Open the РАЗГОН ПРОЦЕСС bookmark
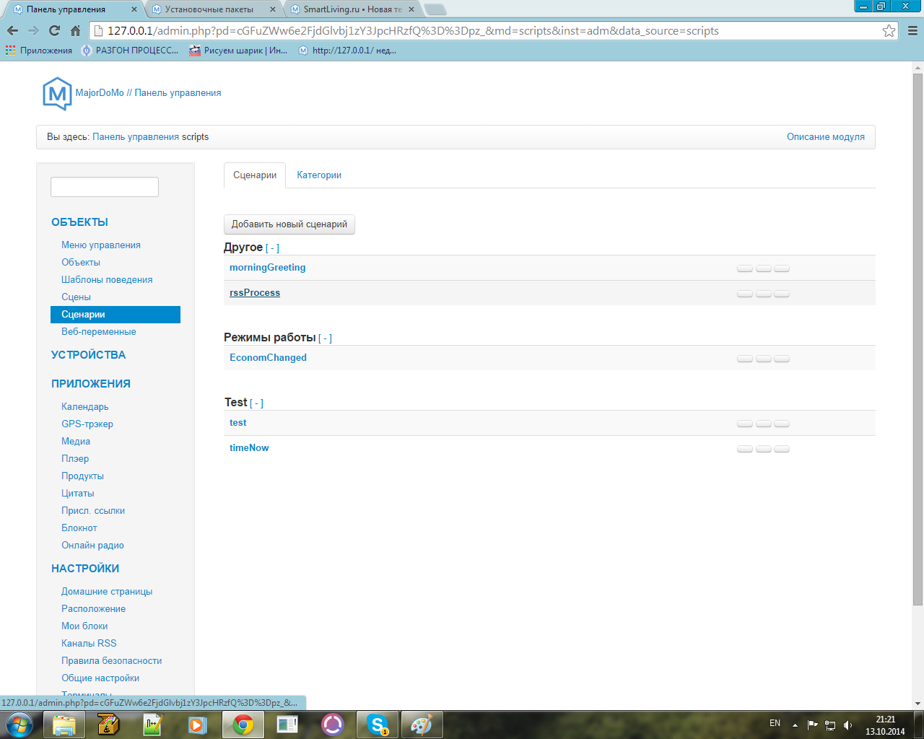The image size is (924, 739). pyautogui.click(x=130, y=51)
